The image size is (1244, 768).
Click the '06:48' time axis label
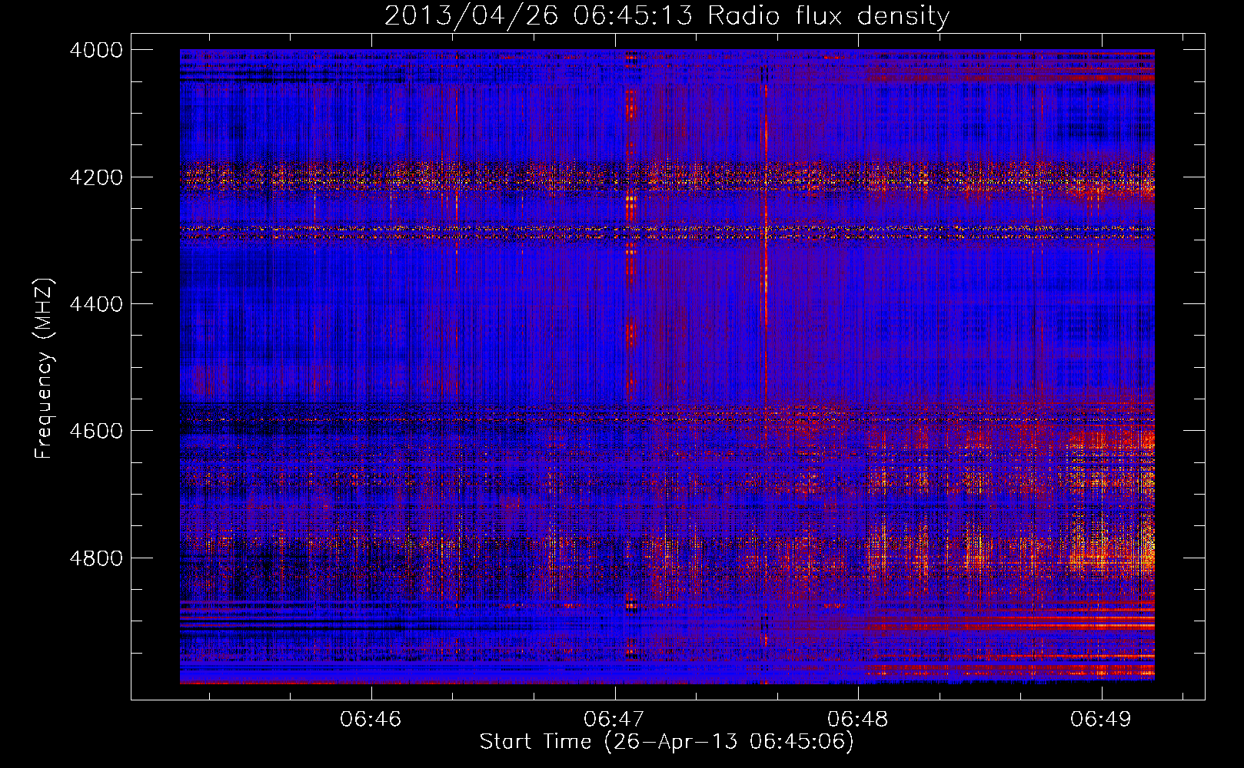[857, 719]
